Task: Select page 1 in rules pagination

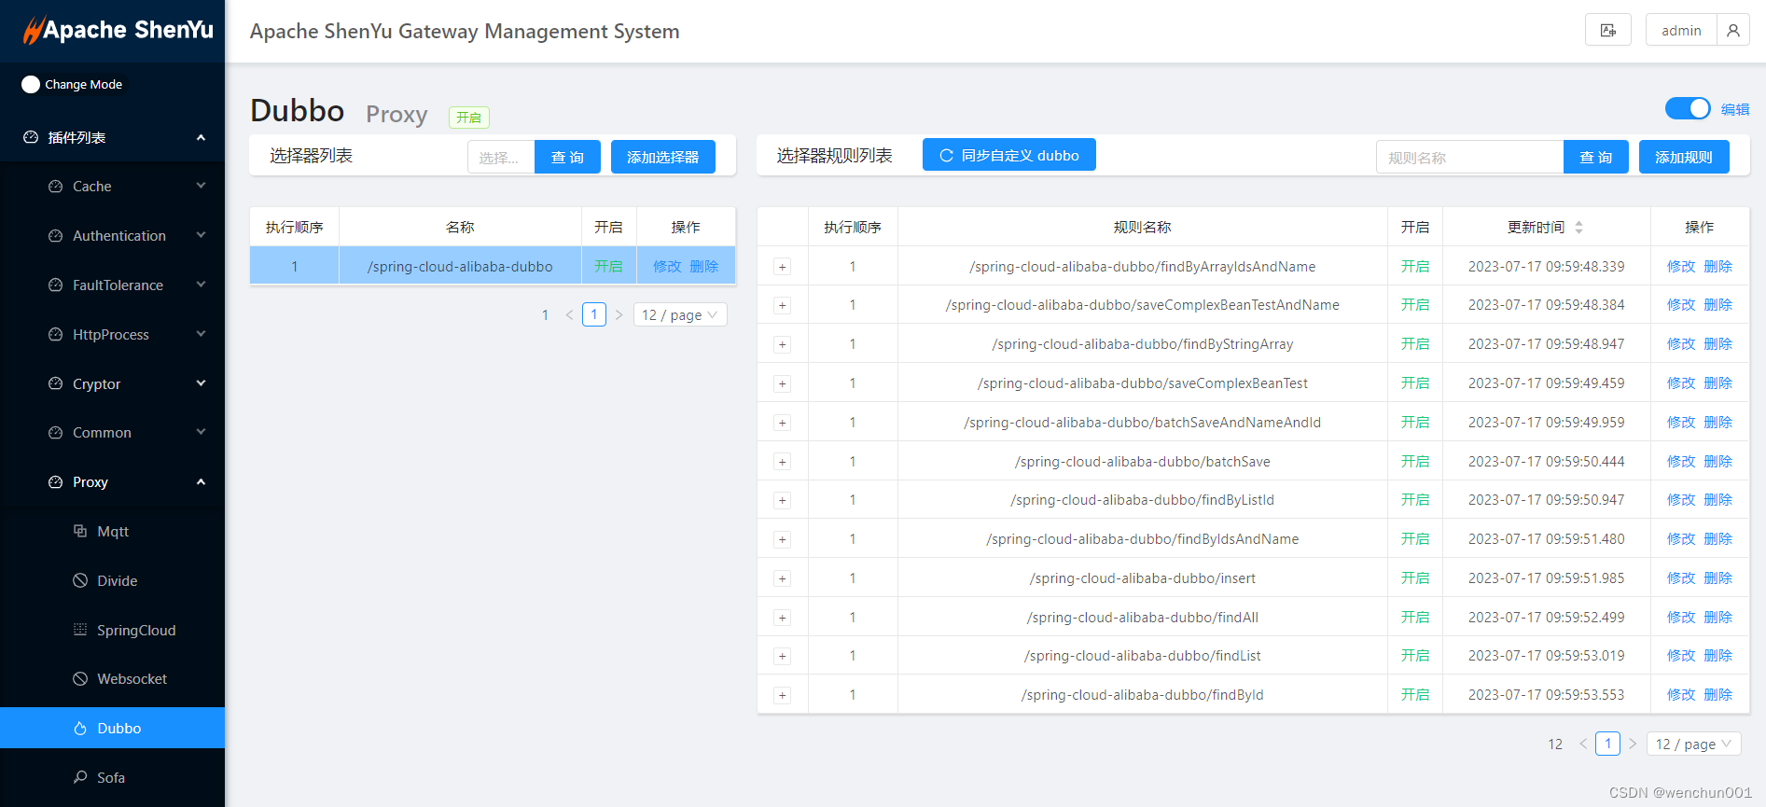Action: pyautogui.click(x=1607, y=744)
